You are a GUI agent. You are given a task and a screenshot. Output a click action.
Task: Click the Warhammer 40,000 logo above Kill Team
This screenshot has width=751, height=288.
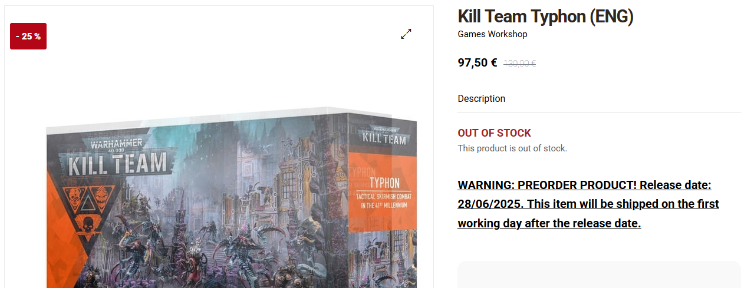(x=117, y=143)
